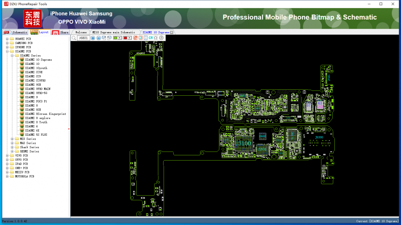Click the first copy-layer toolbar icon
Image resolution: width=401 pixels, height=225 pixels.
(x=104, y=38)
